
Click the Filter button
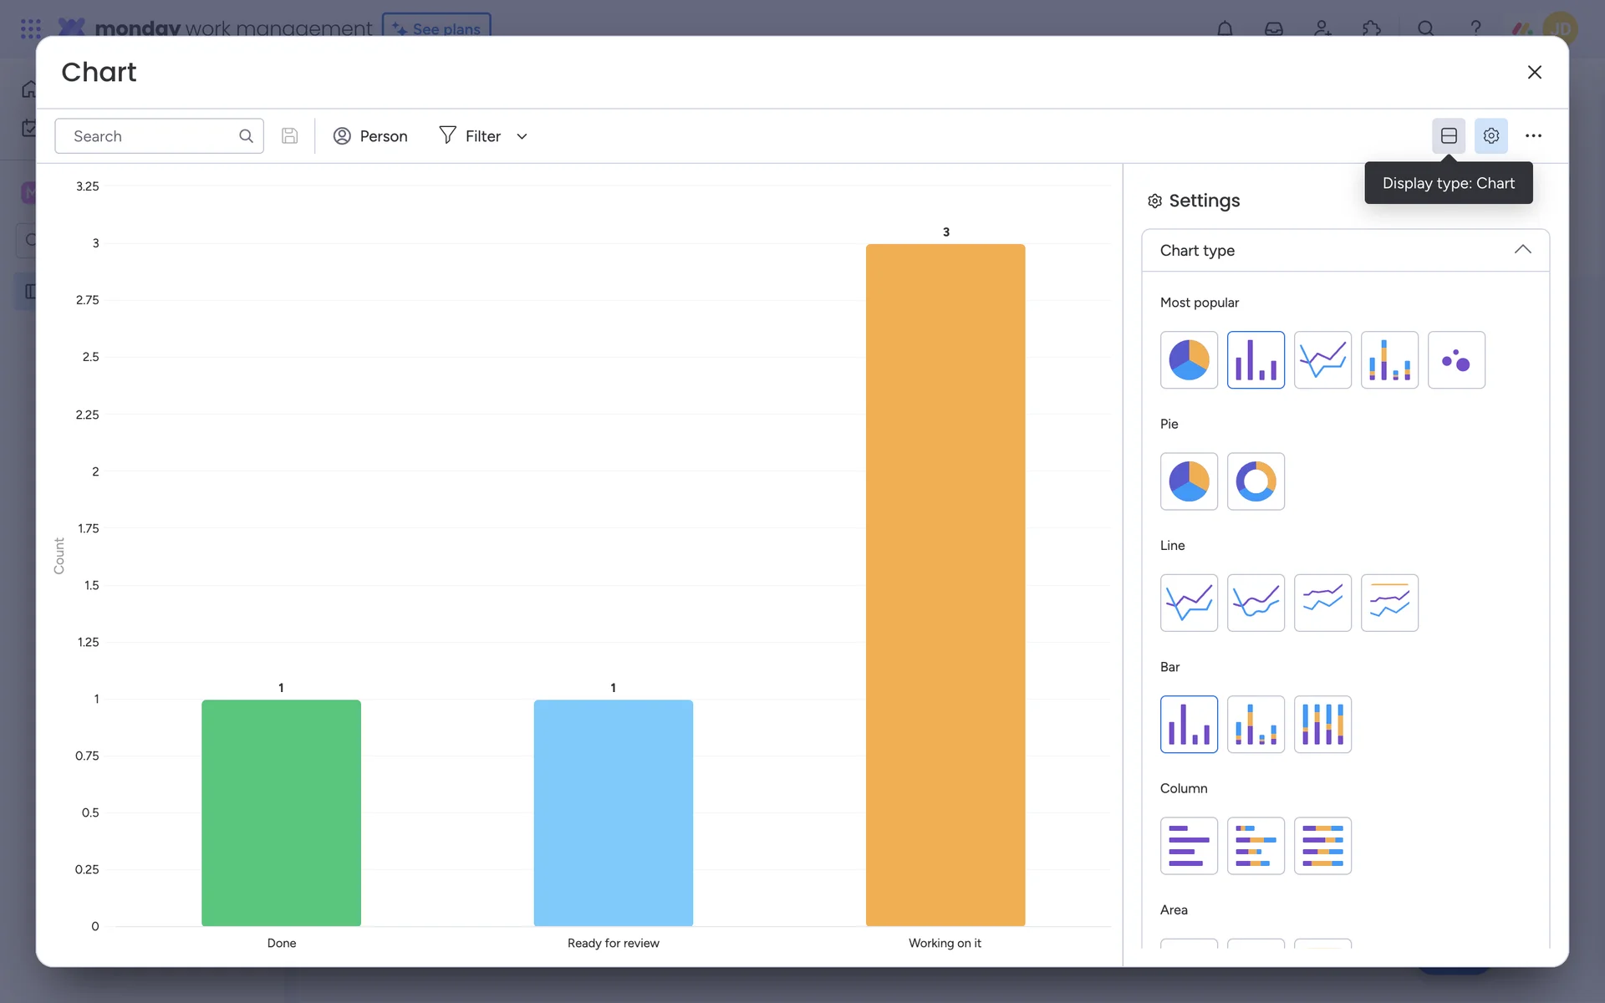tap(471, 136)
